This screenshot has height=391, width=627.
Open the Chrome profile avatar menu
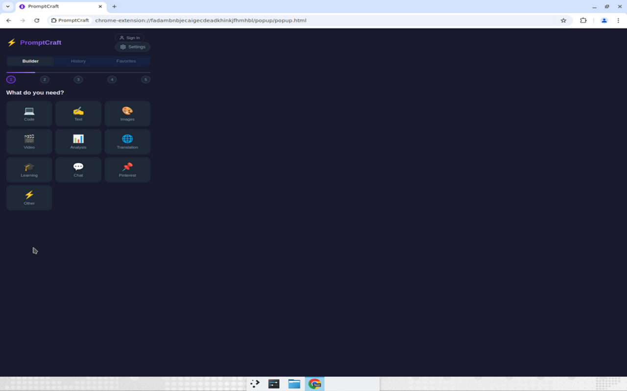604,21
